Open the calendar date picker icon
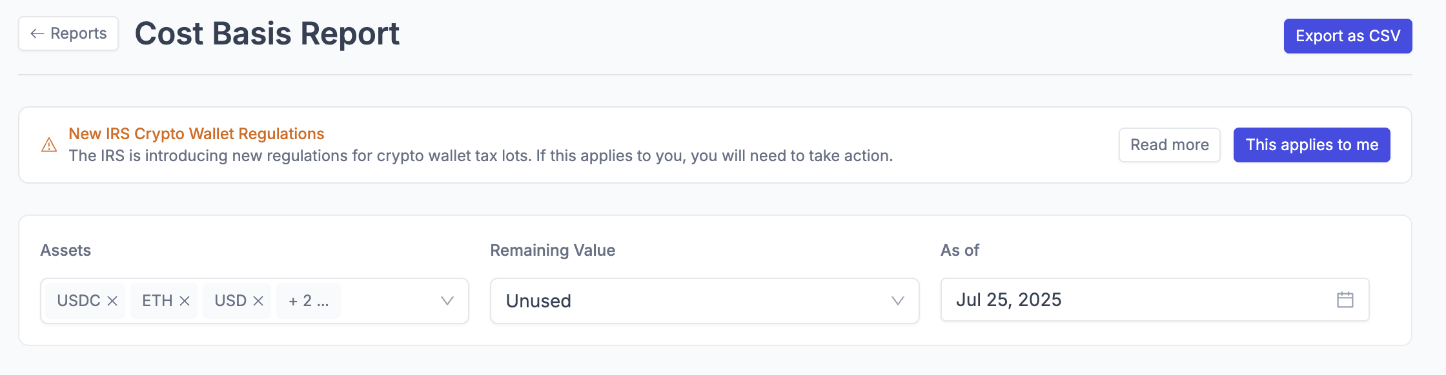The image size is (1446, 375). pos(1345,300)
